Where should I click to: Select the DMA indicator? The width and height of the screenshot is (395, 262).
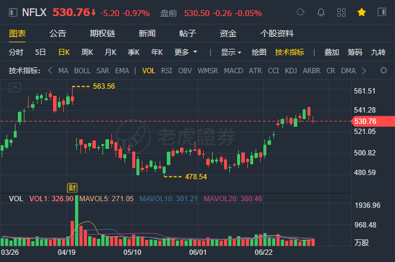coord(349,71)
